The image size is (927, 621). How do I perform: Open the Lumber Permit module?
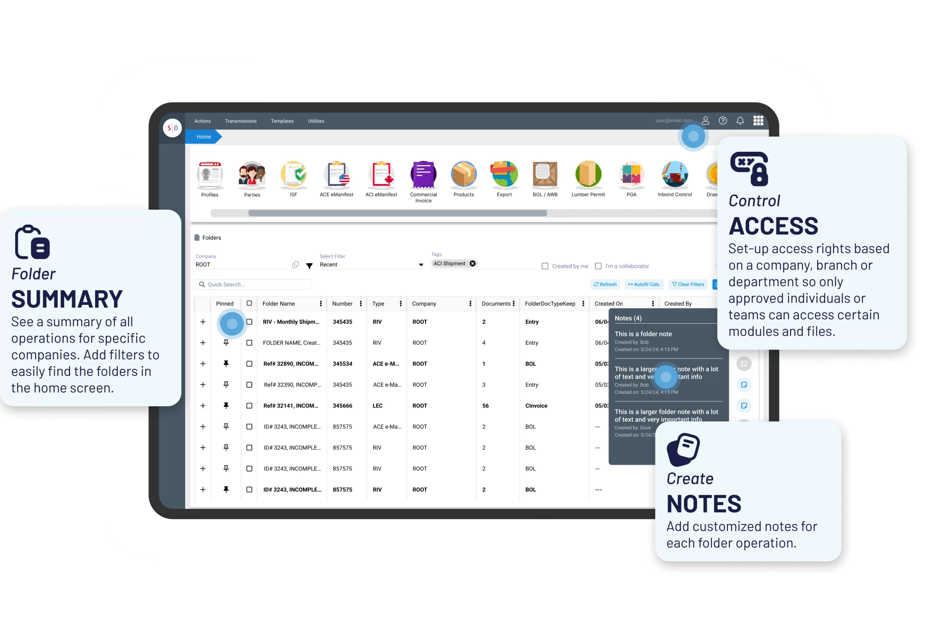(589, 178)
